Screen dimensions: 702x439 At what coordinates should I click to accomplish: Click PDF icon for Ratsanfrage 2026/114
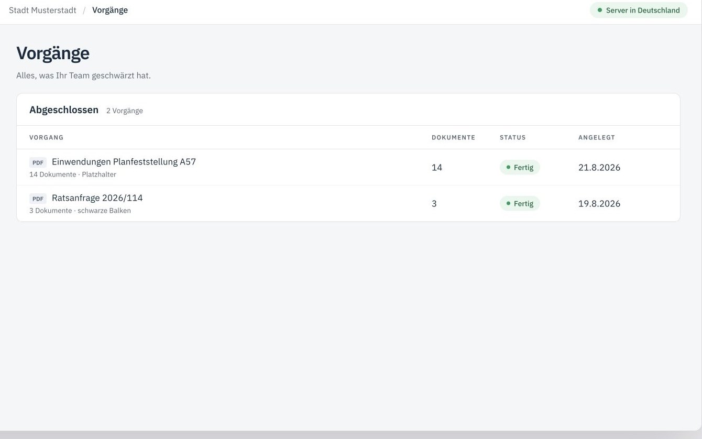click(x=38, y=199)
